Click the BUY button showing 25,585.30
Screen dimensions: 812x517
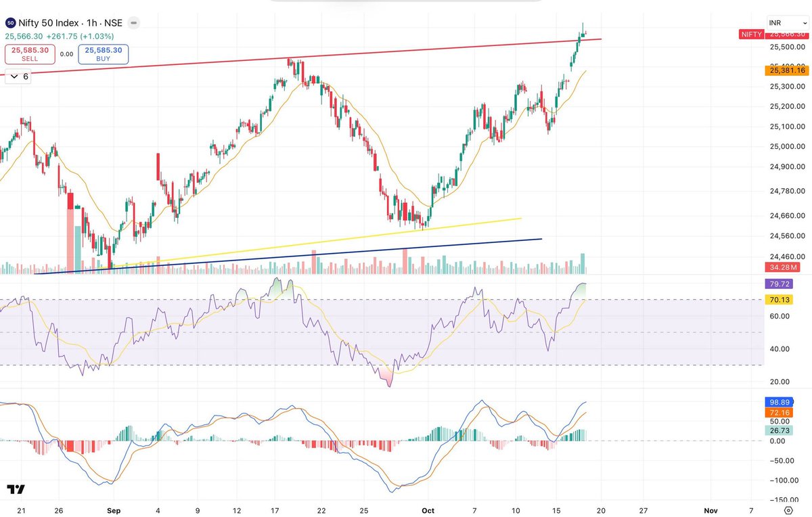coord(103,54)
